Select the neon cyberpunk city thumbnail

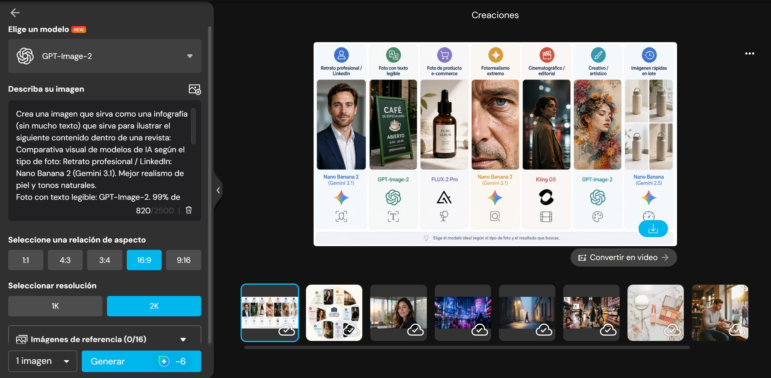[x=463, y=313]
